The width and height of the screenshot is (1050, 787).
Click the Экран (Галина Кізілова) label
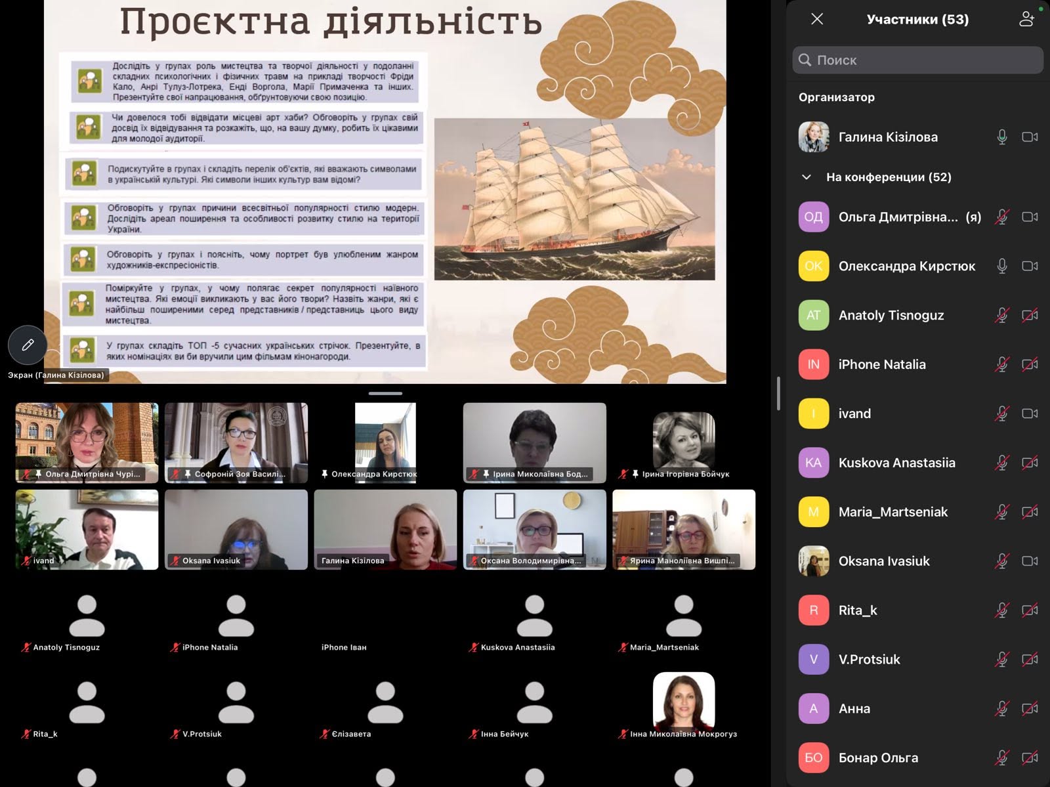click(x=56, y=375)
